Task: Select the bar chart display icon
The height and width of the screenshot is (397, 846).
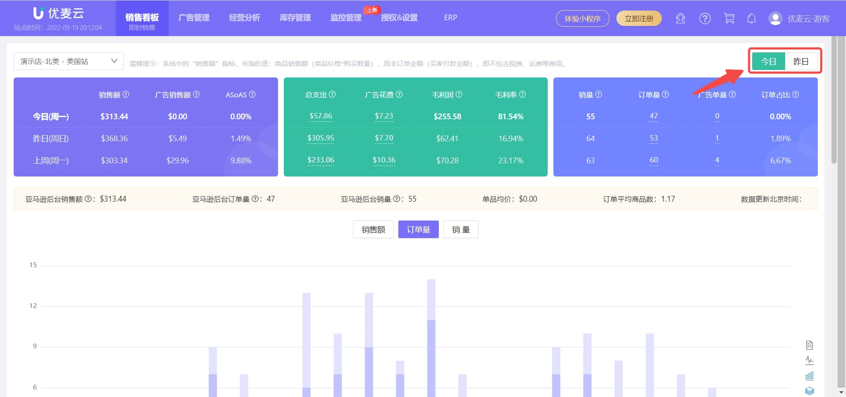Action: 810,375
